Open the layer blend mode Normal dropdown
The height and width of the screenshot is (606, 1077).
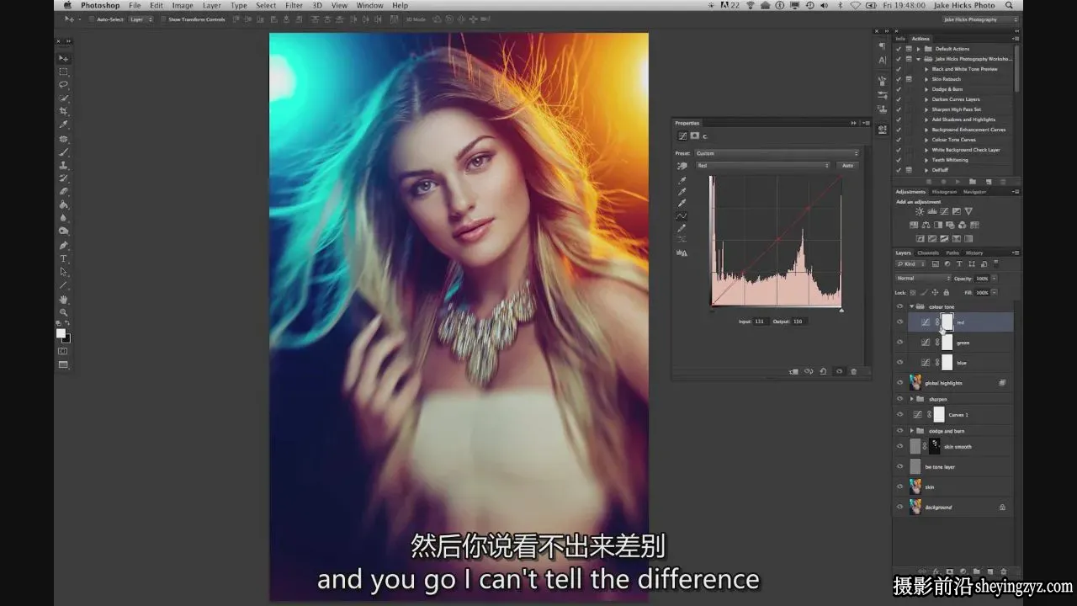pyautogui.click(x=923, y=279)
